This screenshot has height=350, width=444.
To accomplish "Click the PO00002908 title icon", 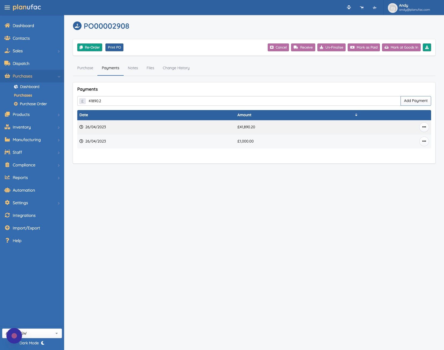I will pos(77,26).
